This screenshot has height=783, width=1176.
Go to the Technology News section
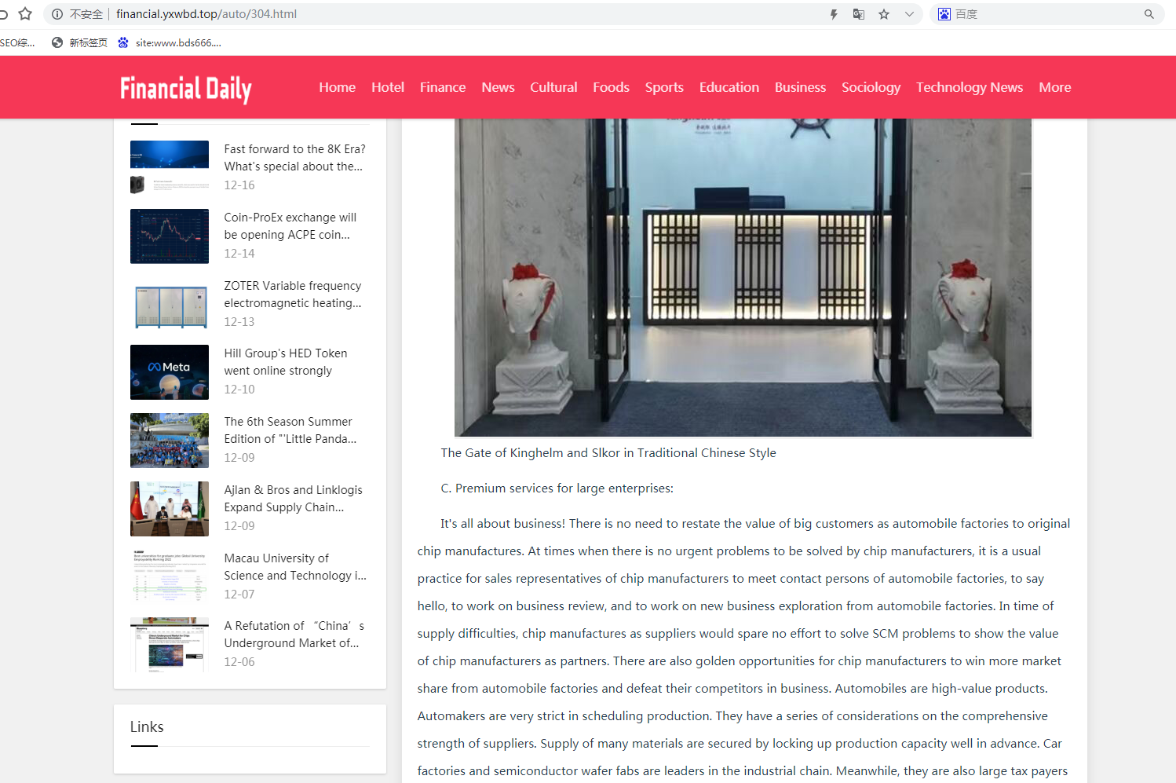point(969,87)
